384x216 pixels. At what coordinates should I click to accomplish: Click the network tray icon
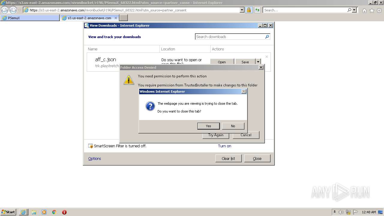point(348,212)
